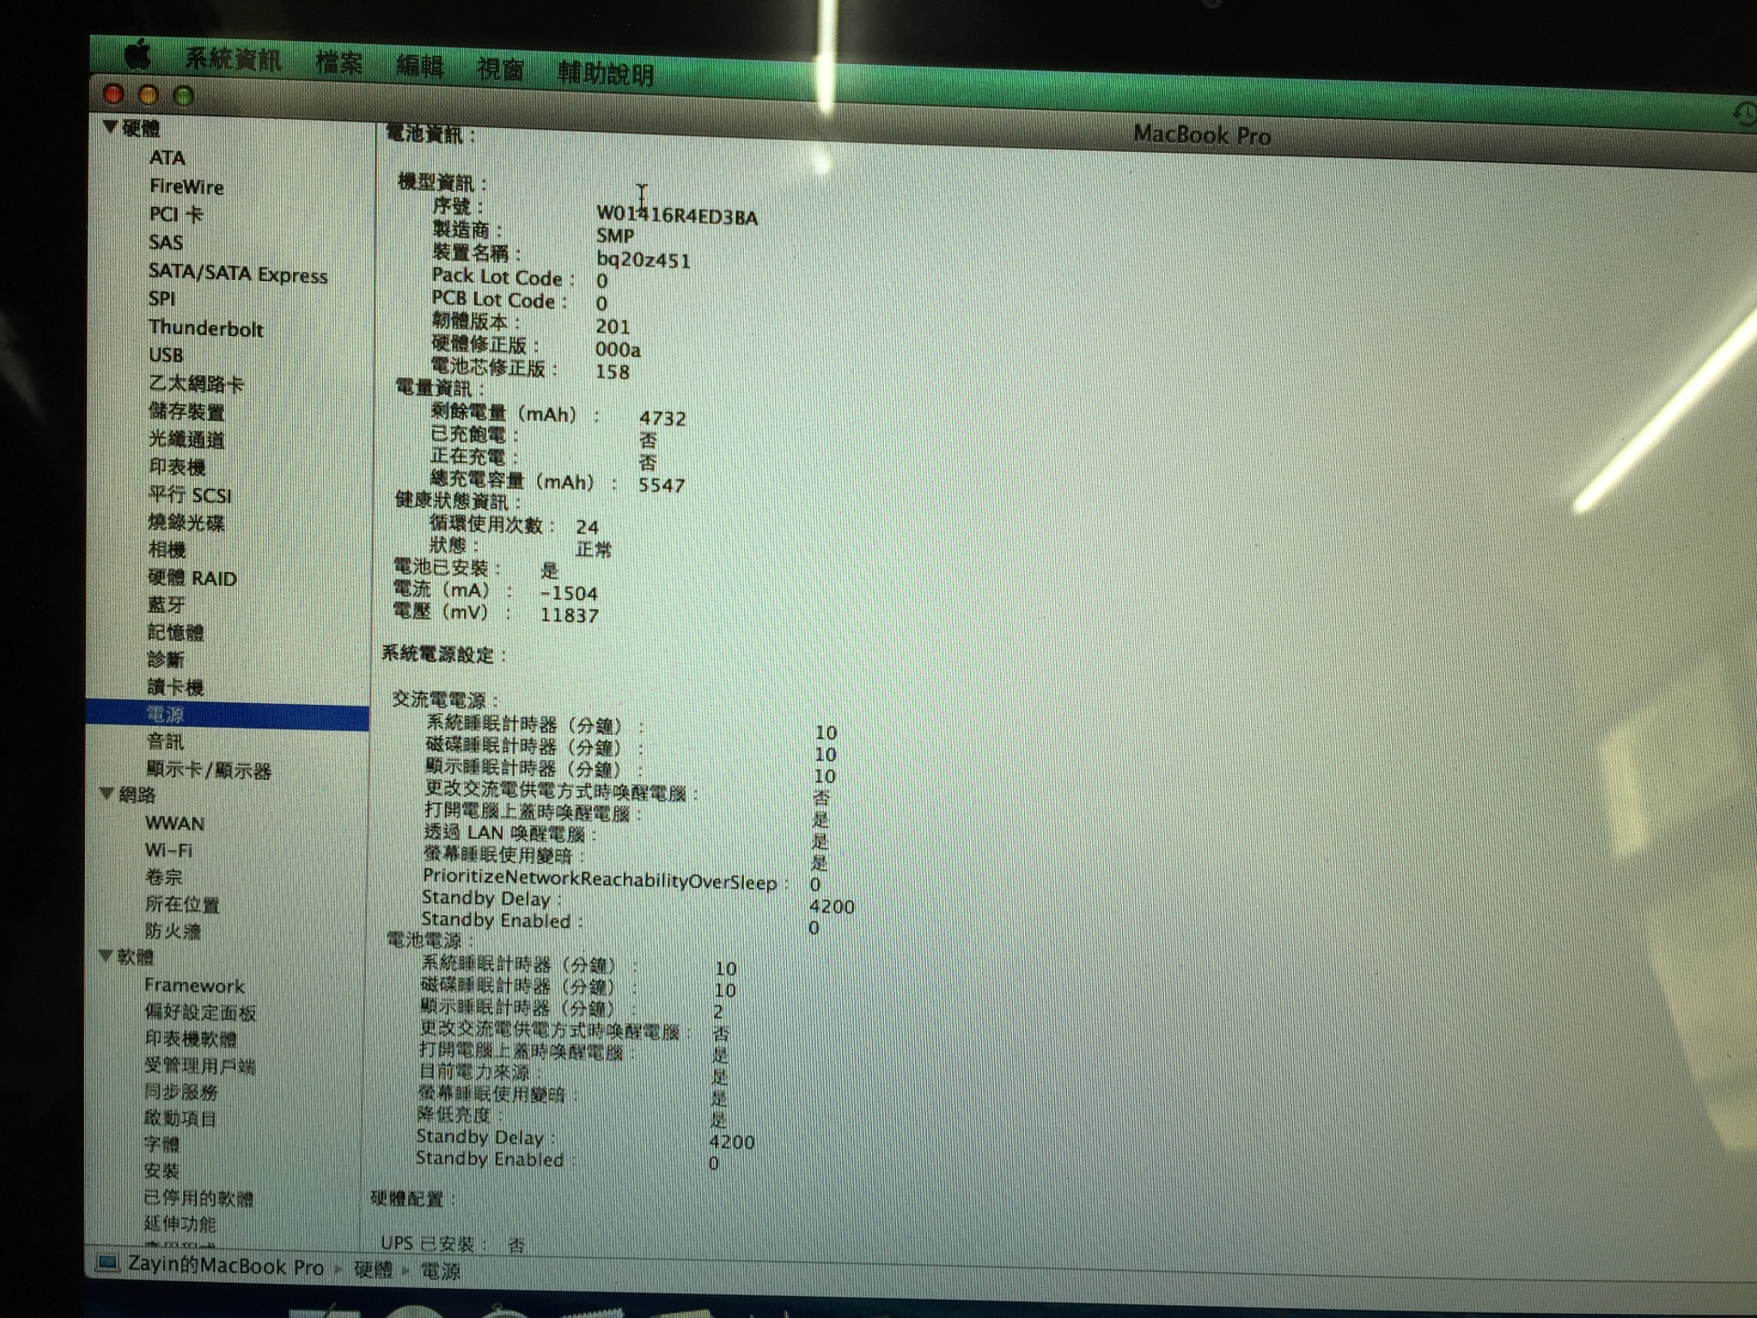1757x1318 pixels.
Task: Select 延伸功能 in the sidebar
Action: (179, 1224)
